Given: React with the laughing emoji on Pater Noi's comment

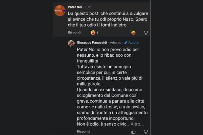Looking at the screenshot, I should click(x=133, y=33).
